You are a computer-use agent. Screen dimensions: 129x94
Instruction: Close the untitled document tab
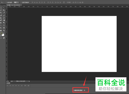(21, 5)
